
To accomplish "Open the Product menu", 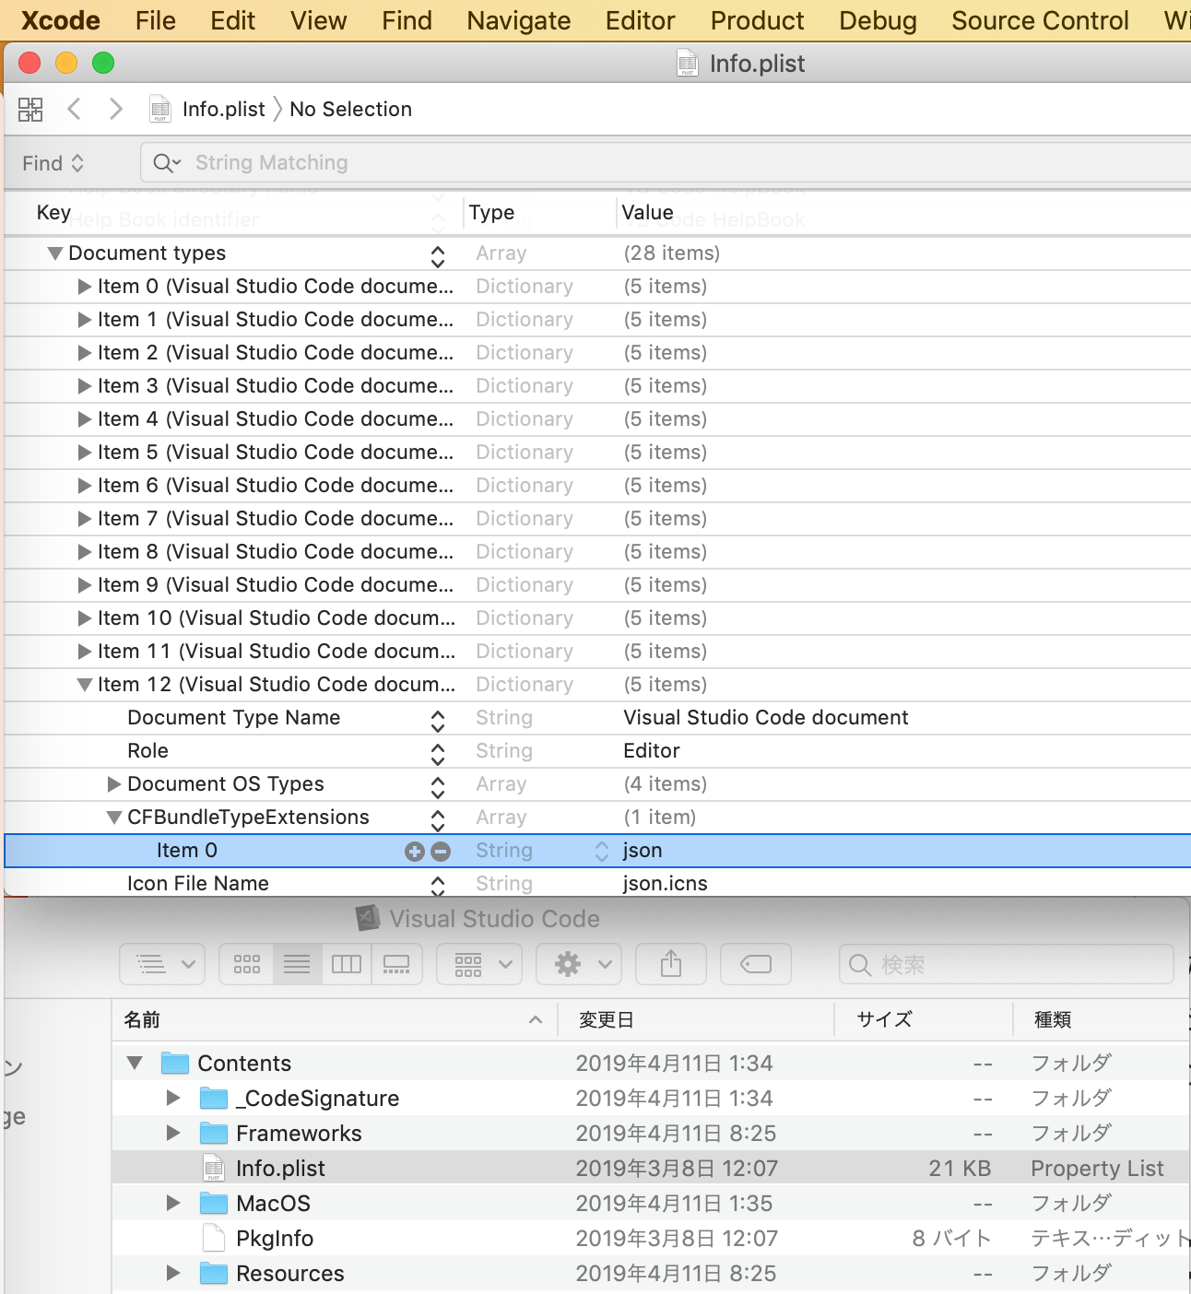I will (757, 20).
